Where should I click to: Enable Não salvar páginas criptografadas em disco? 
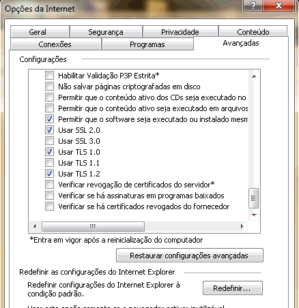click(49, 87)
